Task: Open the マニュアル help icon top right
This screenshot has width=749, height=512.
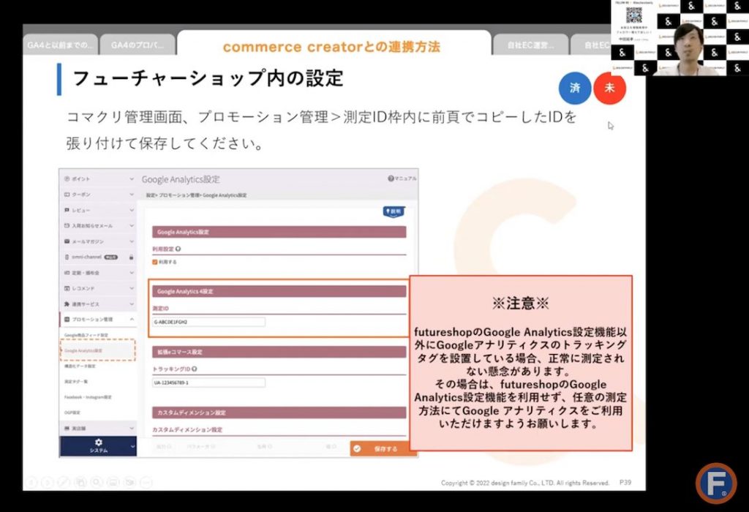Action: [x=391, y=178]
